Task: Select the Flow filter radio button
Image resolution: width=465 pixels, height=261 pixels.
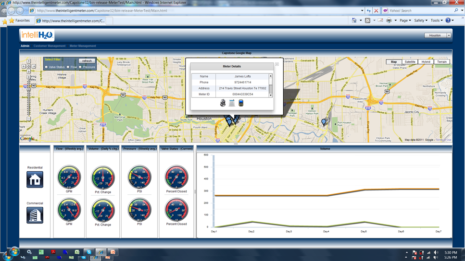Action: click(x=68, y=67)
